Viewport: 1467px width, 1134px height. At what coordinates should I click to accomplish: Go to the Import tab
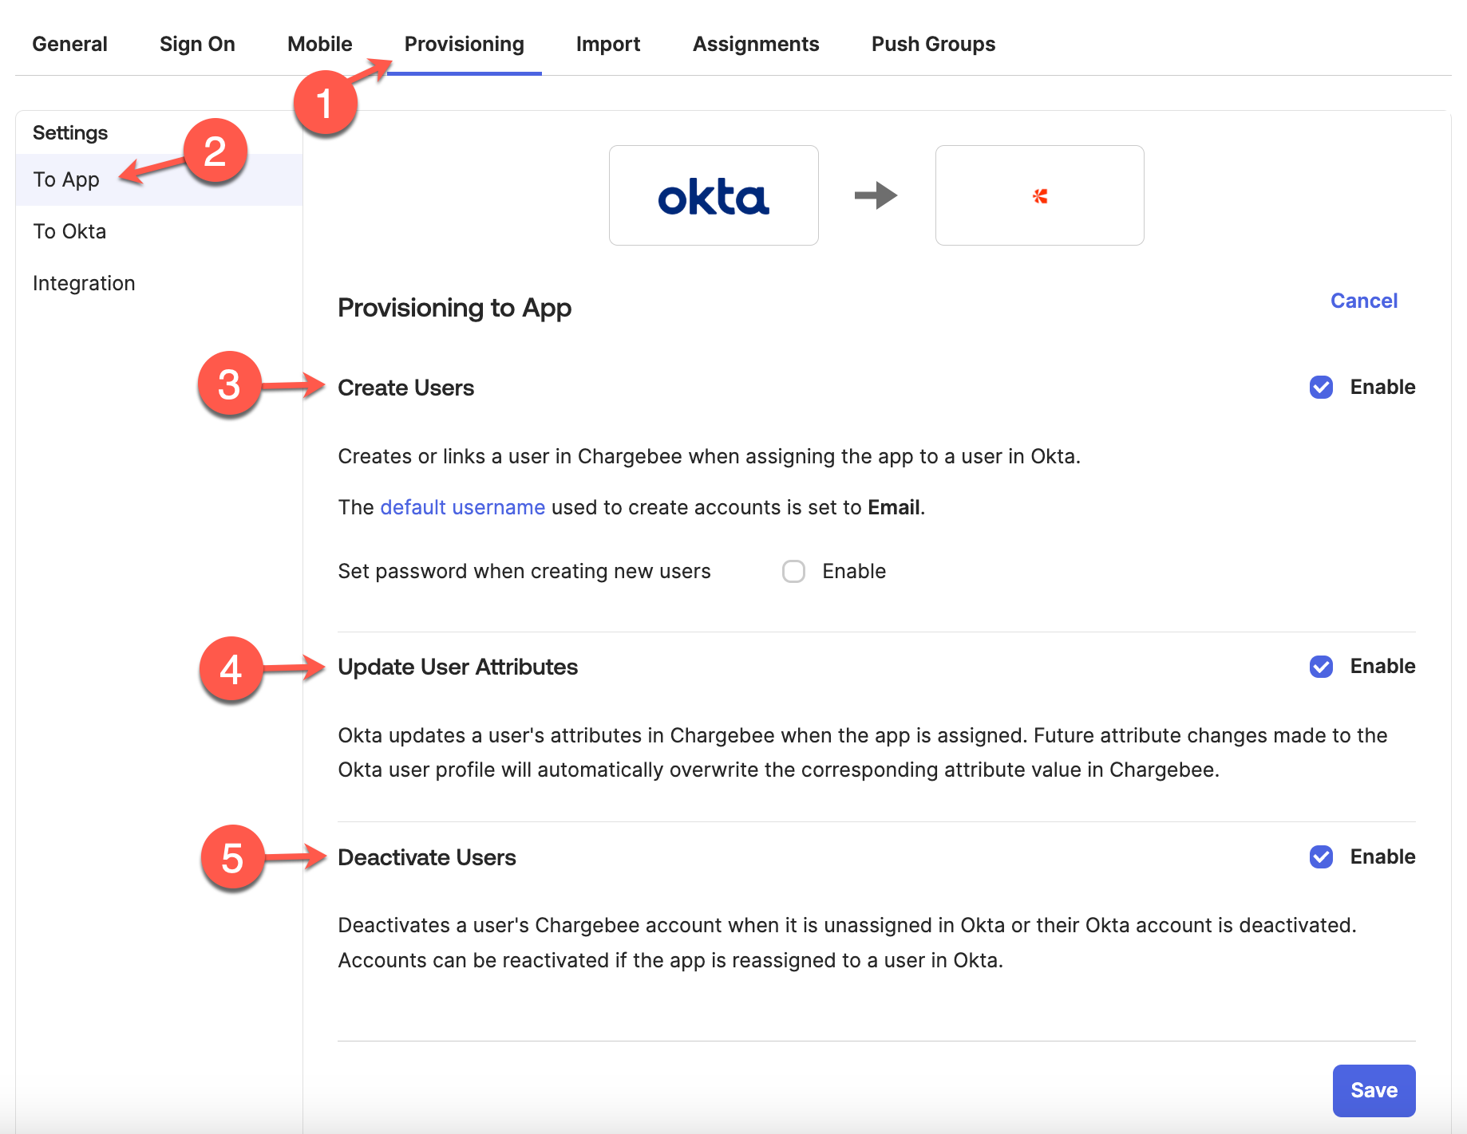click(607, 44)
